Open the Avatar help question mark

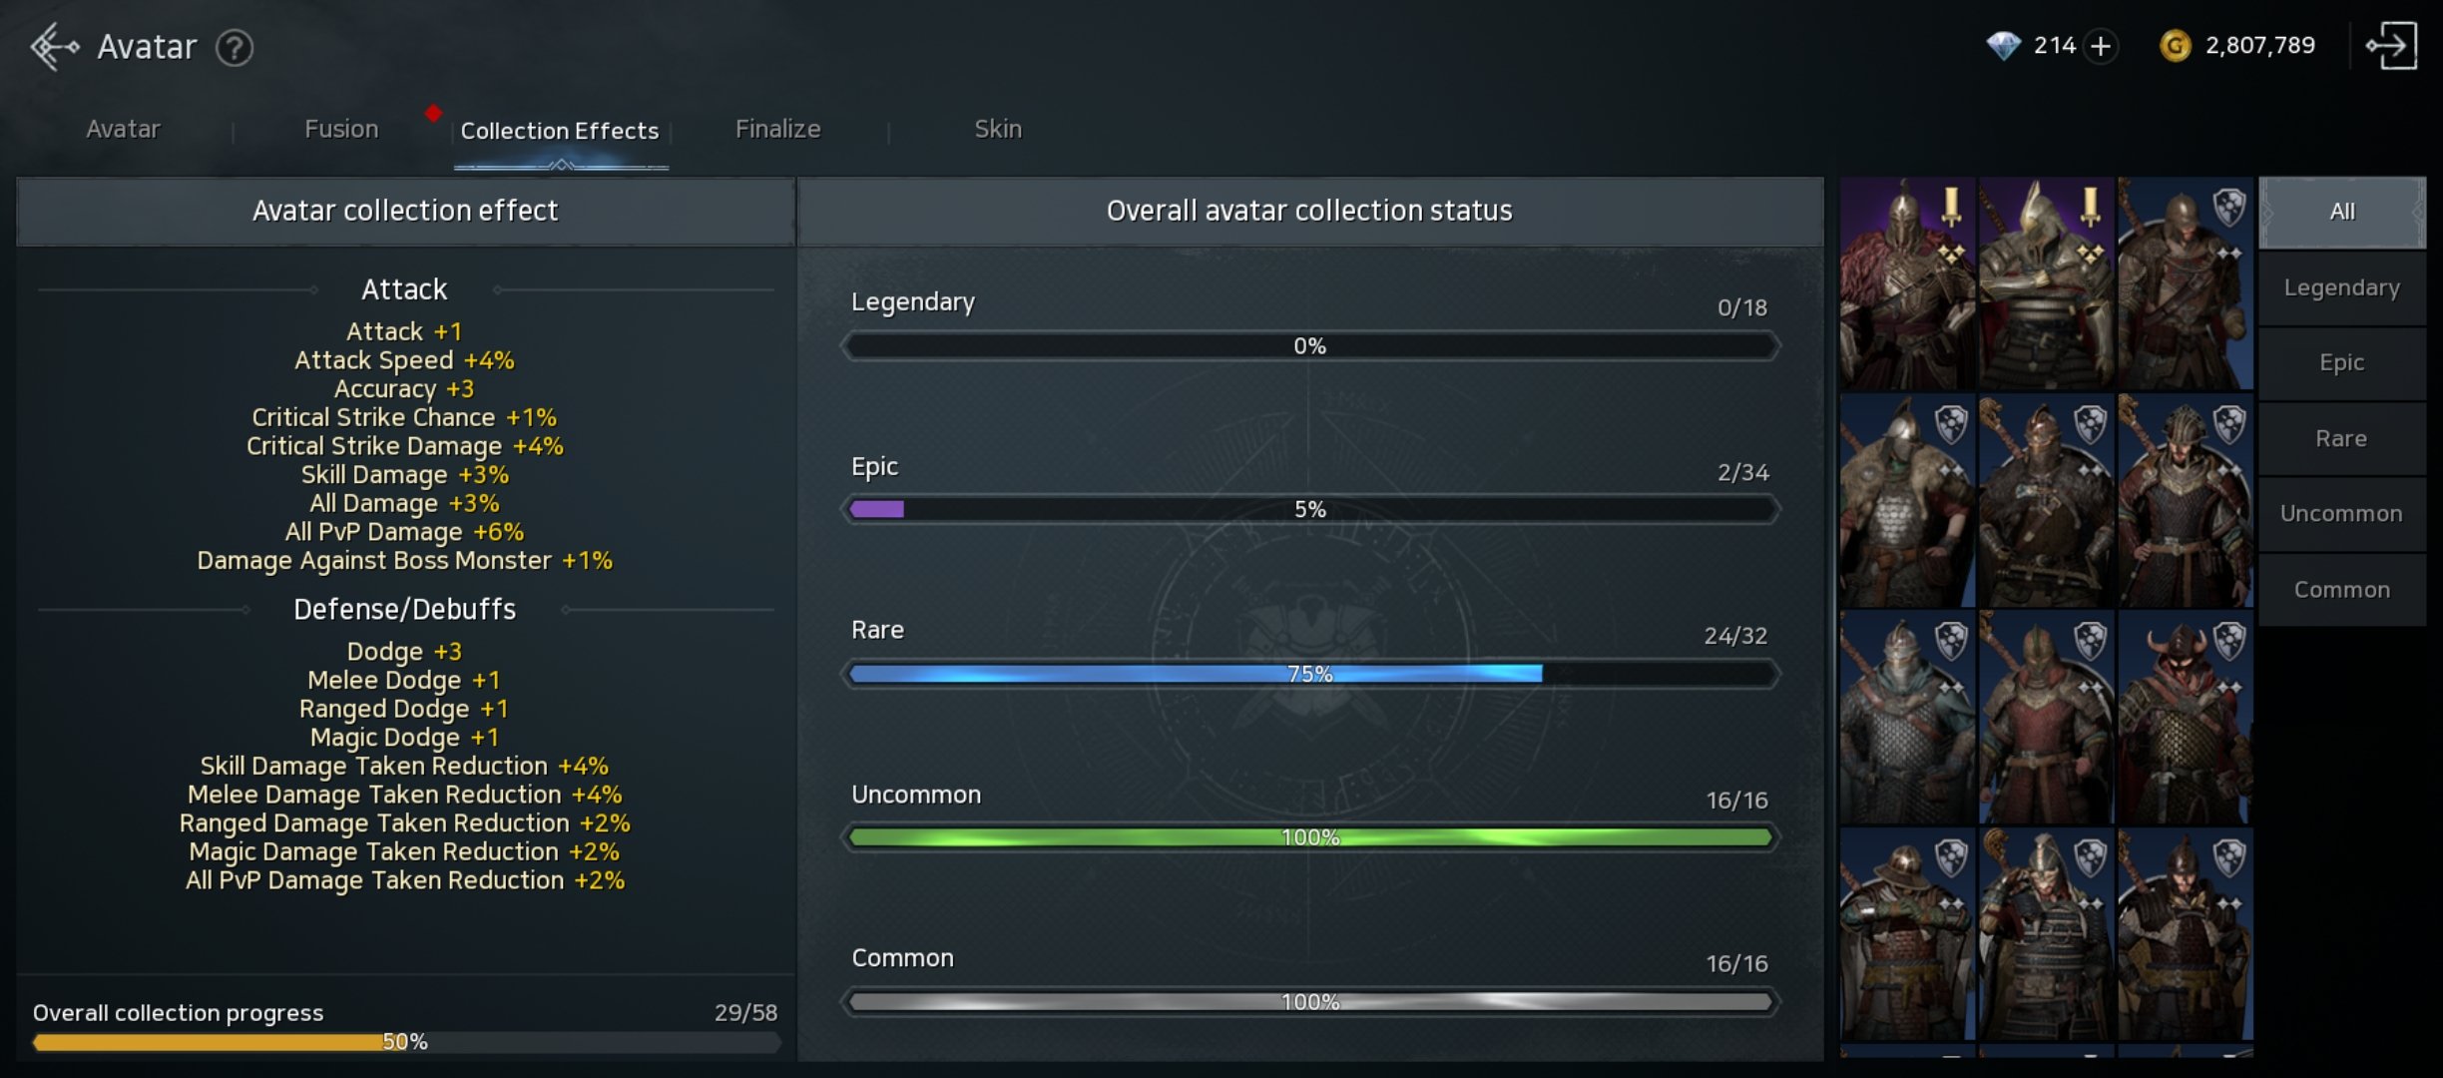tap(235, 47)
